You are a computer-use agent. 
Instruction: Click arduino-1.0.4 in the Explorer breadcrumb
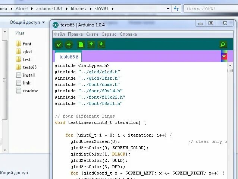49,9
